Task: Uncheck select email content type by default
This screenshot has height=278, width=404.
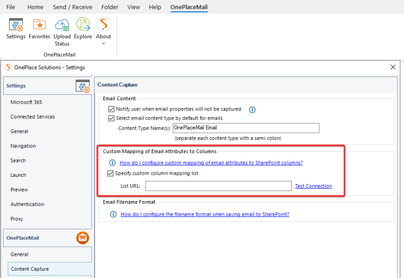Action: [x=111, y=119]
